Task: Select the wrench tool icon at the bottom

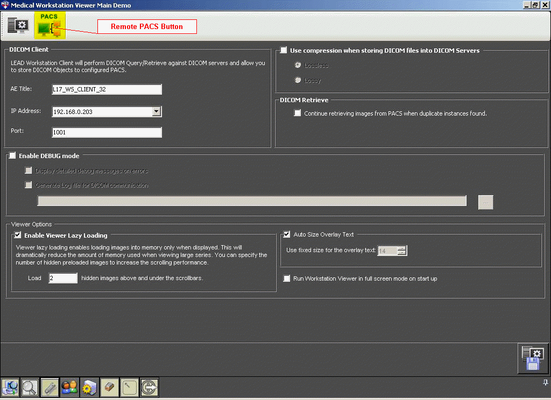Action: (x=50, y=387)
